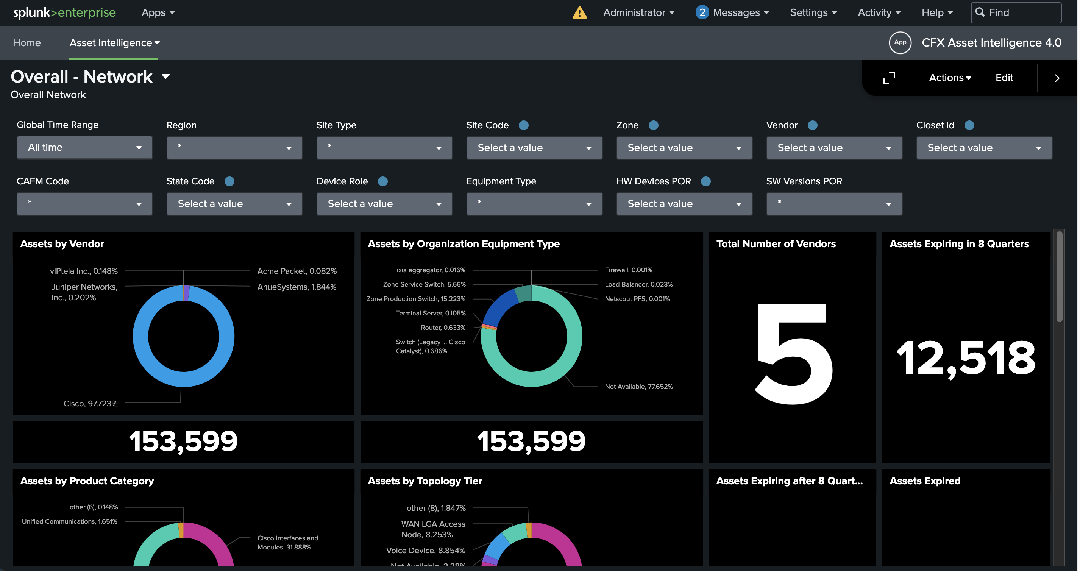Screen dimensions: 1080x571
Task: Click the messages count badge showing 2
Action: click(702, 12)
